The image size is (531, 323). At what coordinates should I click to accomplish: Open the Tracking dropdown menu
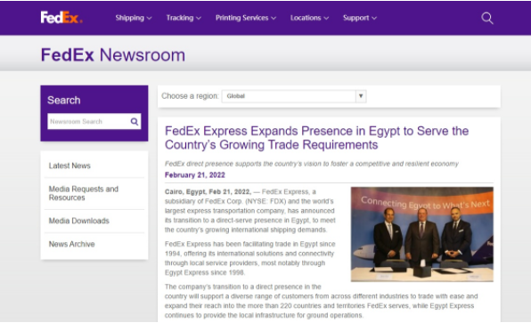pos(184,18)
